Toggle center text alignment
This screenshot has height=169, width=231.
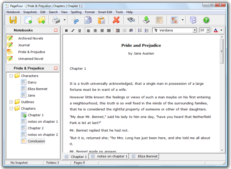95,30
